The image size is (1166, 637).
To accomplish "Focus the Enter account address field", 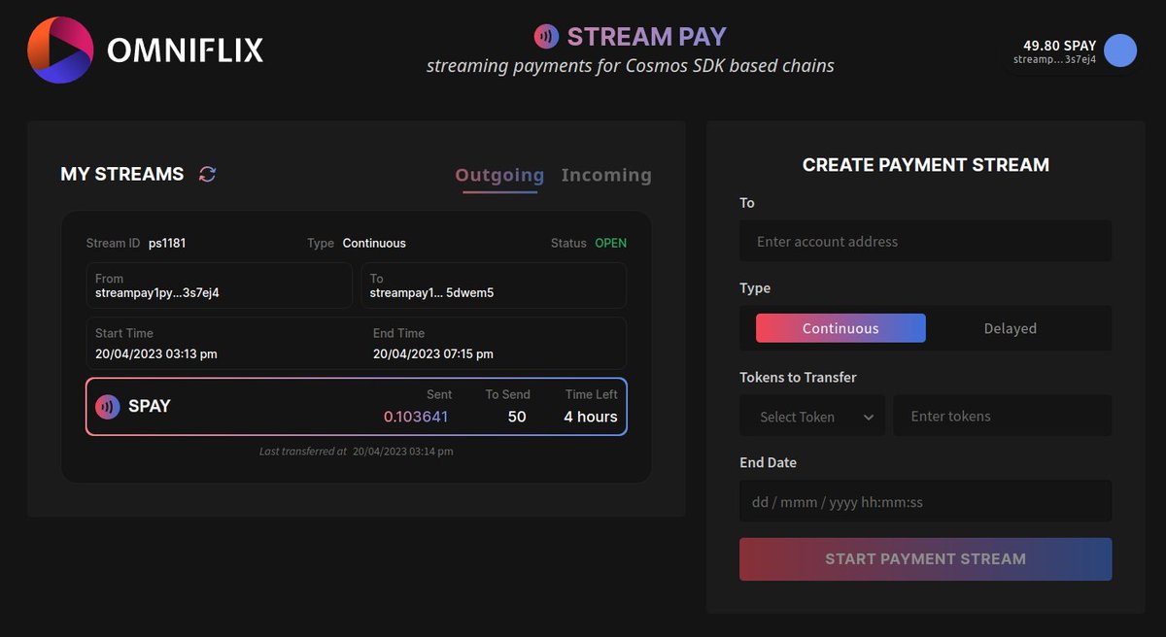I will coord(926,241).
